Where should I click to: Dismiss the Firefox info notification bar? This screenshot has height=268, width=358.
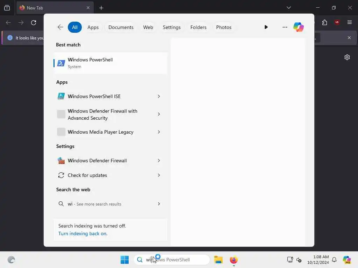tap(349, 38)
